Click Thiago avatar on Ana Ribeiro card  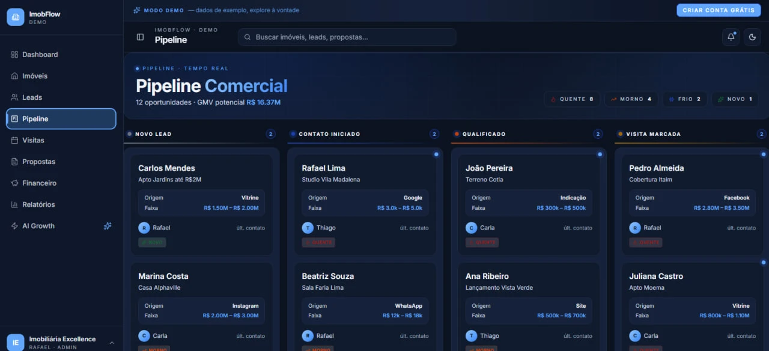tap(472, 336)
